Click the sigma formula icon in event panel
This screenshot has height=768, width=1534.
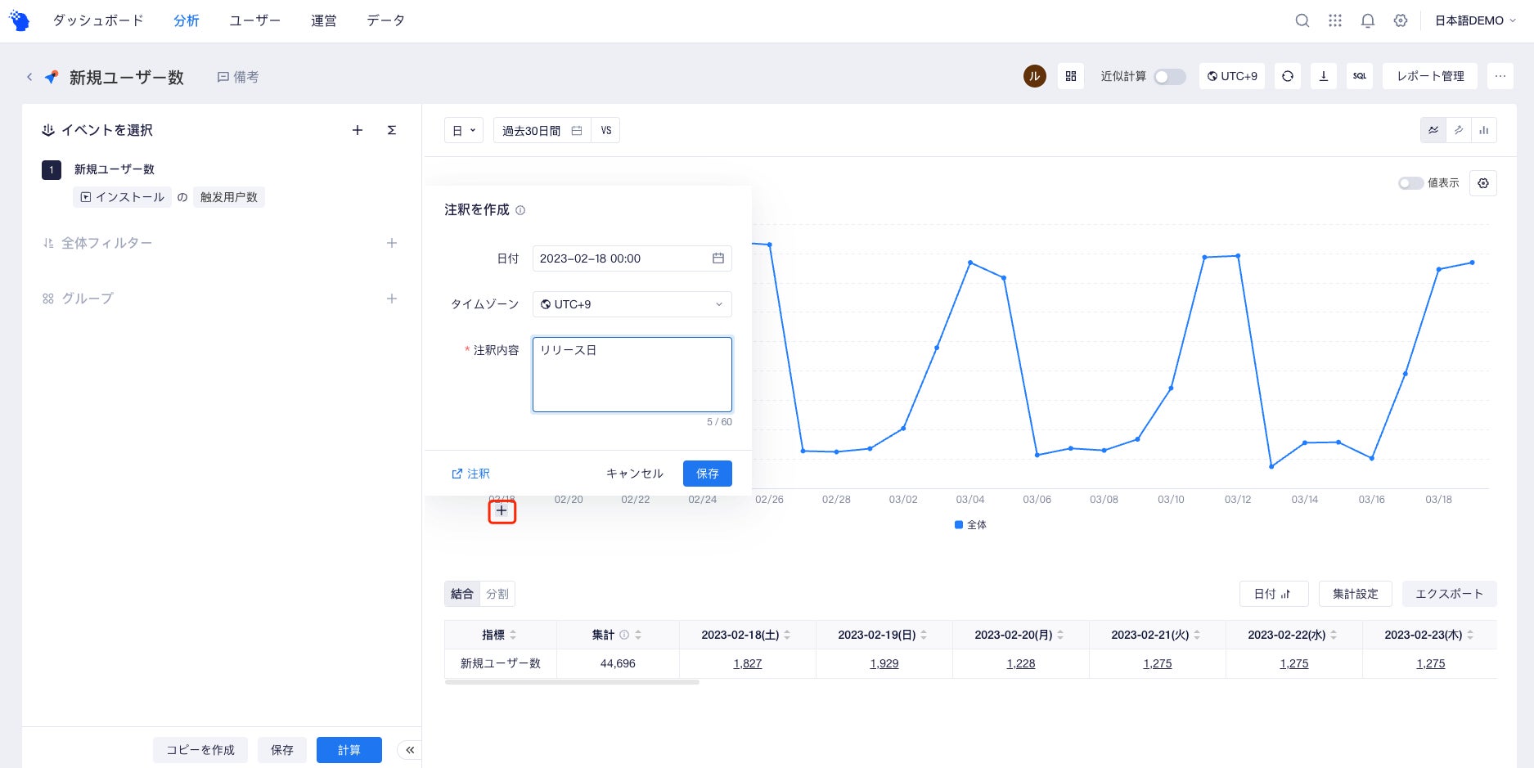pyautogui.click(x=392, y=130)
